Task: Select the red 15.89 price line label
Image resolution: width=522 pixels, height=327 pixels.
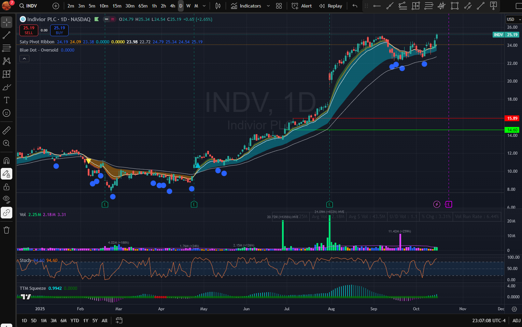Action: [512, 118]
